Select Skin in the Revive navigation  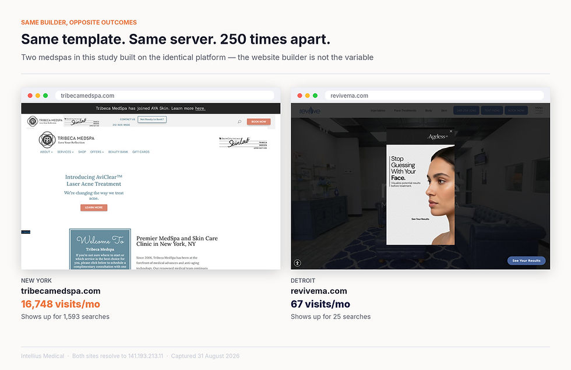click(444, 110)
